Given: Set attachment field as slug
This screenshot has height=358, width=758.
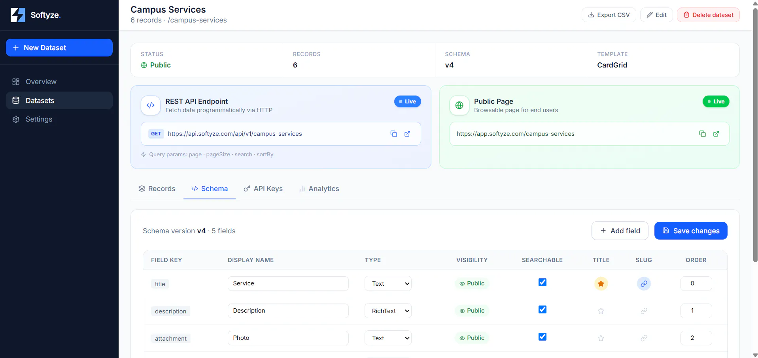Looking at the screenshot, I should (x=644, y=338).
